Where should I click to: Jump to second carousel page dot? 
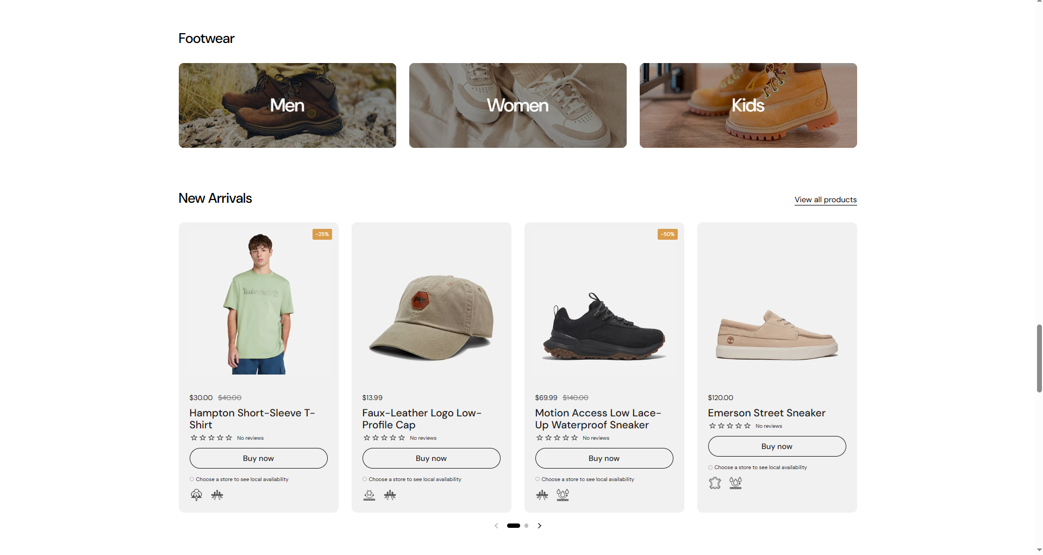point(526,526)
